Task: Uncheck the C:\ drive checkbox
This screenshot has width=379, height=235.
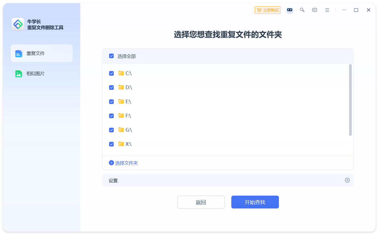Action: tap(111, 73)
